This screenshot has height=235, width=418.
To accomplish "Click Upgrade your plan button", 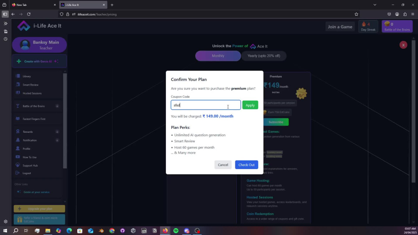I will pos(39,209).
